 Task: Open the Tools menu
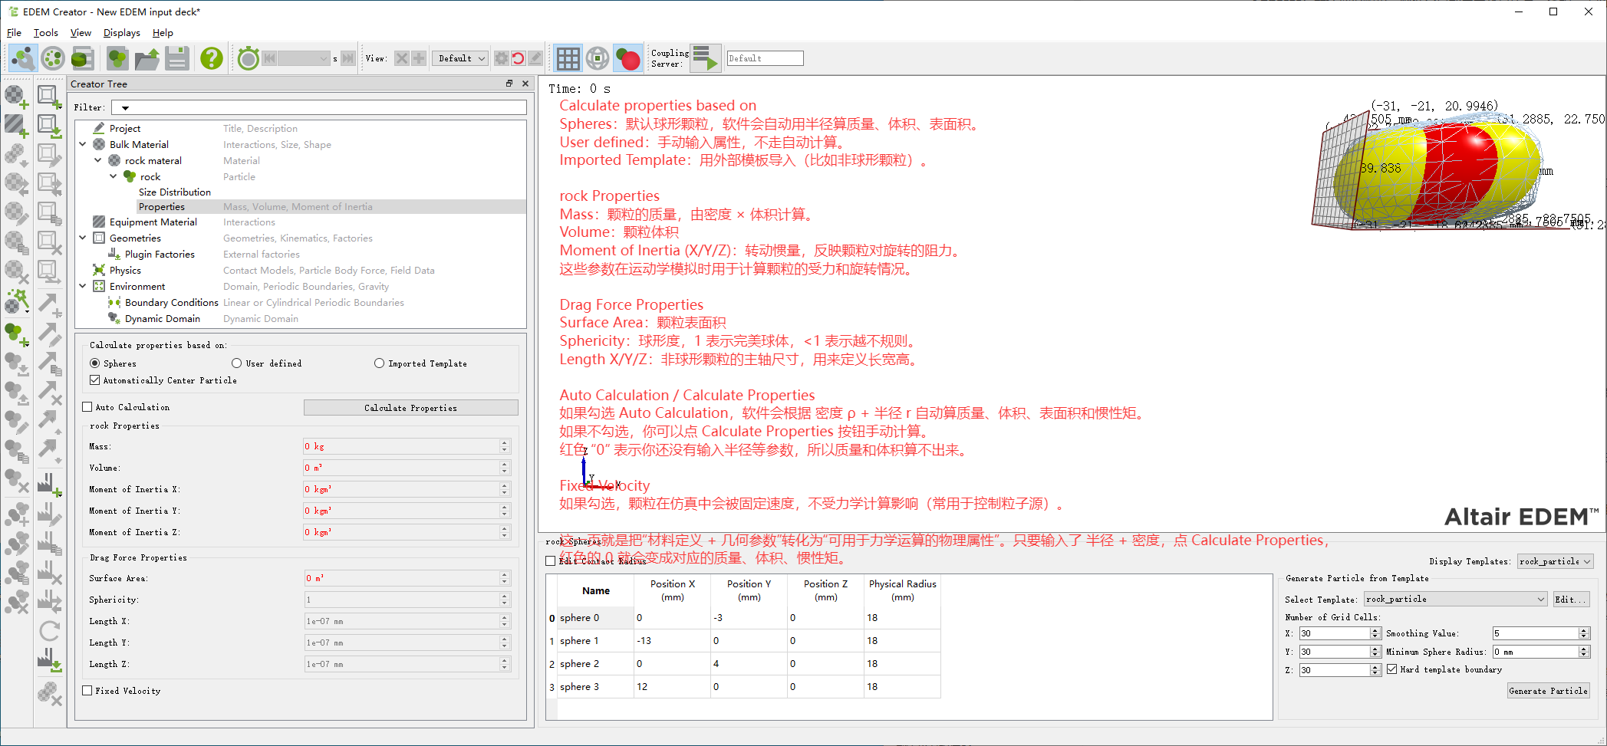click(x=45, y=33)
